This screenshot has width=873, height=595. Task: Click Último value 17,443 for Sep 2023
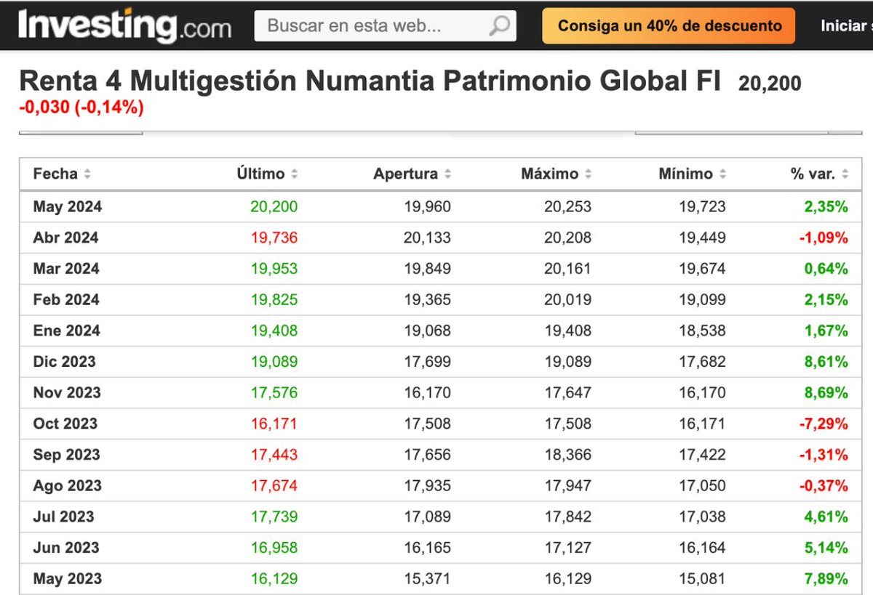point(274,455)
